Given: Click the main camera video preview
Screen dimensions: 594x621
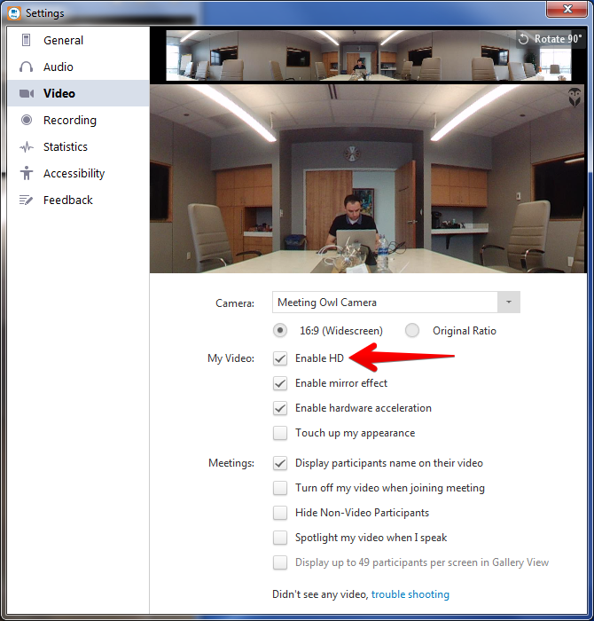Looking at the screenshot, I should click(367, 178).
